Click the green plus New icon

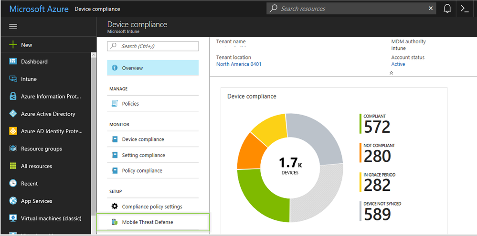point(13,45)
